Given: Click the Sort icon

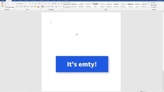Looking at the screenshot, I should coord(58,4).
